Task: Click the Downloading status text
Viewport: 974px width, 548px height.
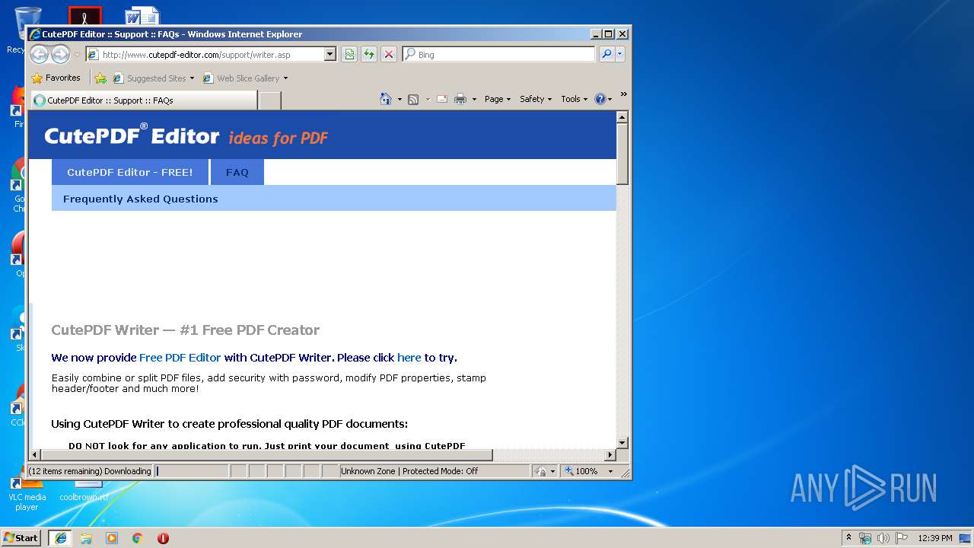Action: click(90, 471)
